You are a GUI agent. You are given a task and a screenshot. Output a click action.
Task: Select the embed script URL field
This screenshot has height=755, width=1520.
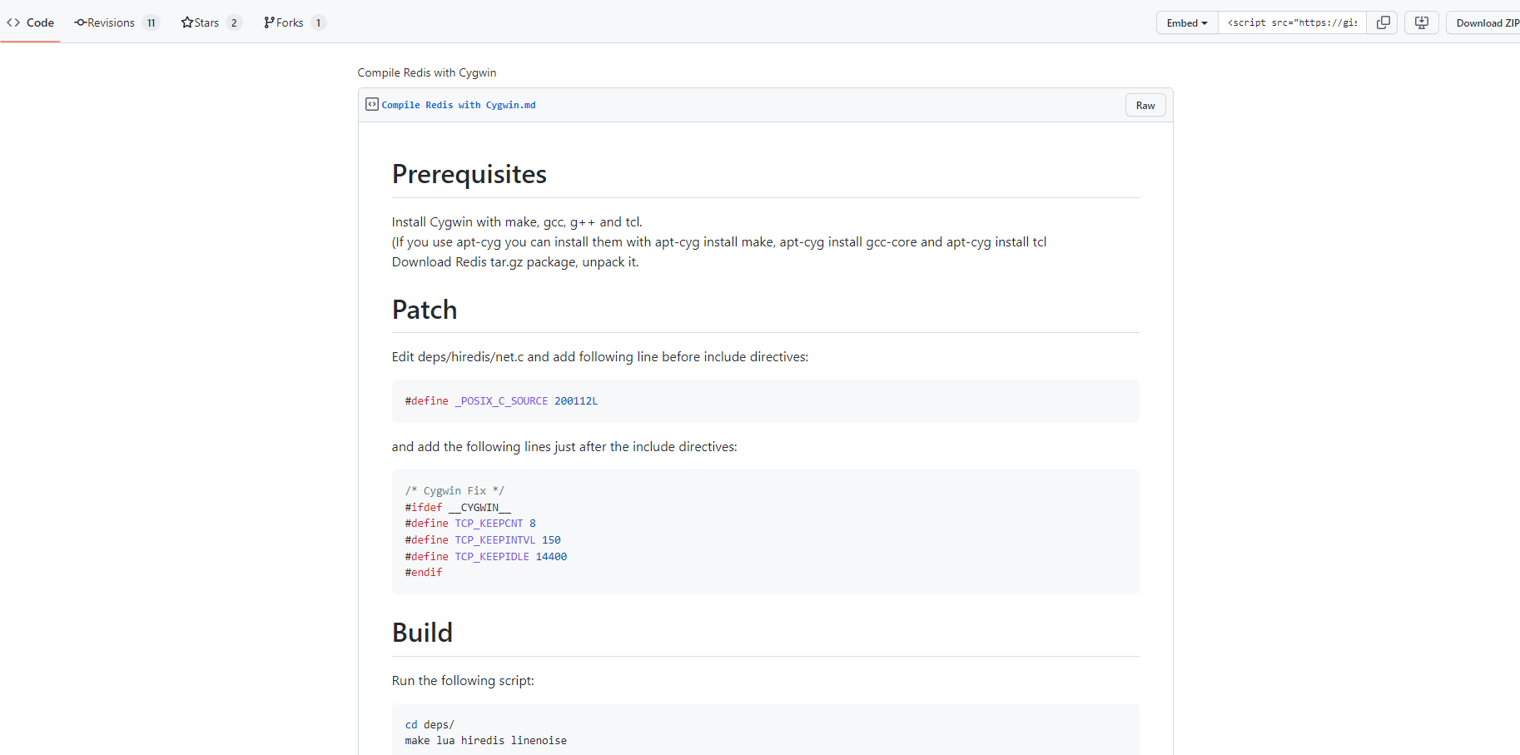[1292, 22]
